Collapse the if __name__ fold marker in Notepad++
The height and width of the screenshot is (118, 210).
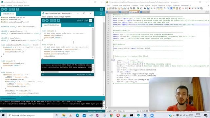112,60
